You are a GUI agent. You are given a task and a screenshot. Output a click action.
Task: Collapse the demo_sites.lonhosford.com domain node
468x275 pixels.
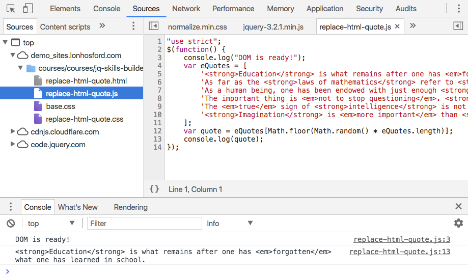click(x=13, y=55)
